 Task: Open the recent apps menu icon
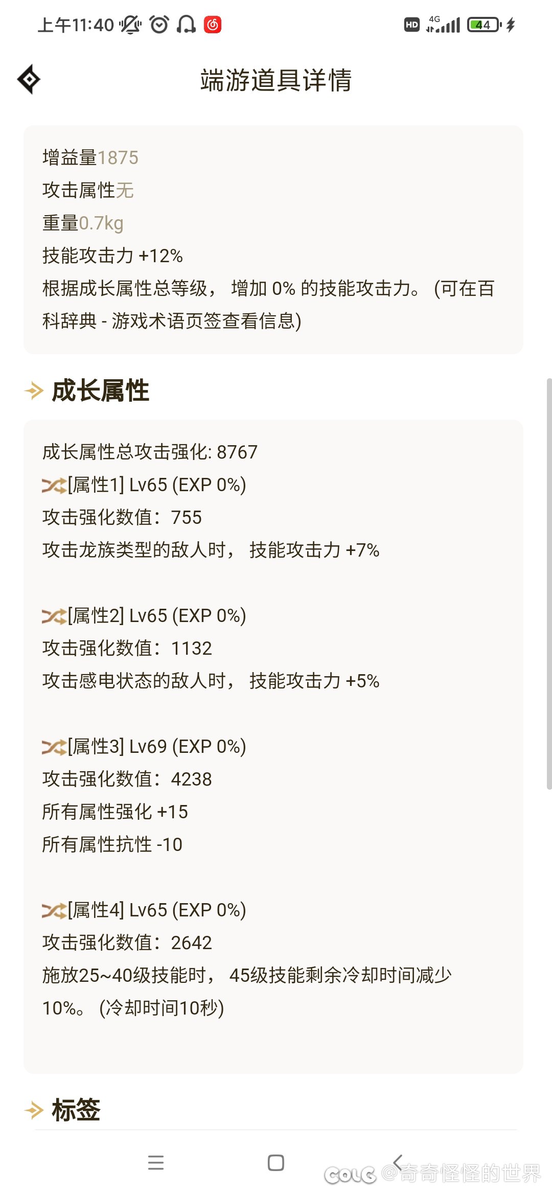point(156,1162)
